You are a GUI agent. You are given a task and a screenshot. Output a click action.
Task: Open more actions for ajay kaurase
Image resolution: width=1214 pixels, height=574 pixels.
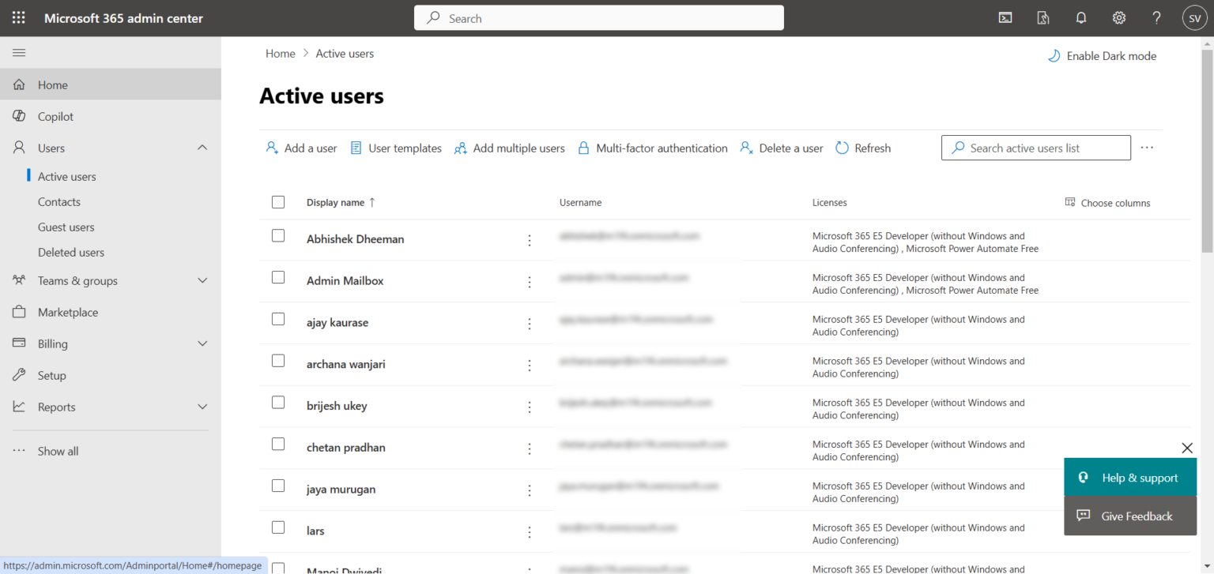pyautogui.click(x=530, y=324)
